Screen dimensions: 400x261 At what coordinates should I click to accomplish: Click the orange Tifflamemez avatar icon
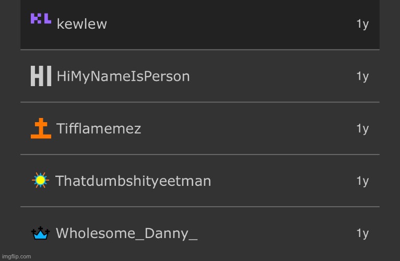coord(41,128)
